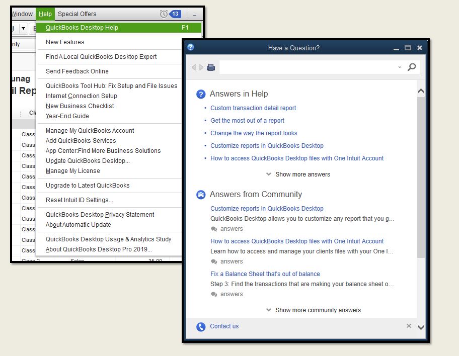Image resolution: width=459 pixels, height=356 pixels.
Task: Open the Window menu
Action: click(x=23, y=14)
